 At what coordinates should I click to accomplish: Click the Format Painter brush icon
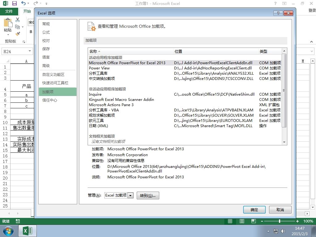point(18,34)
